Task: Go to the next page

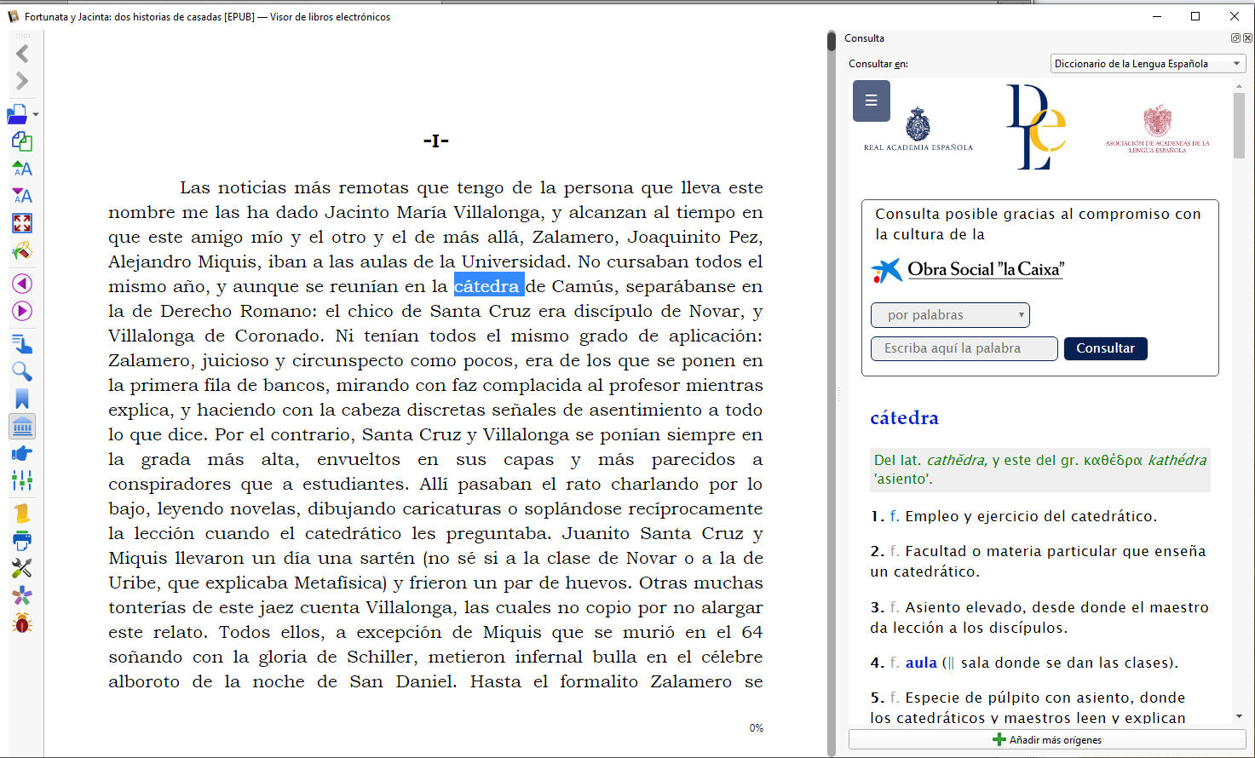Action: point(22,311)
